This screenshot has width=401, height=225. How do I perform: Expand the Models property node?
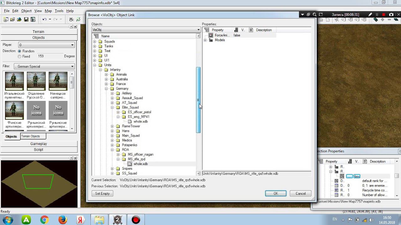205,40
